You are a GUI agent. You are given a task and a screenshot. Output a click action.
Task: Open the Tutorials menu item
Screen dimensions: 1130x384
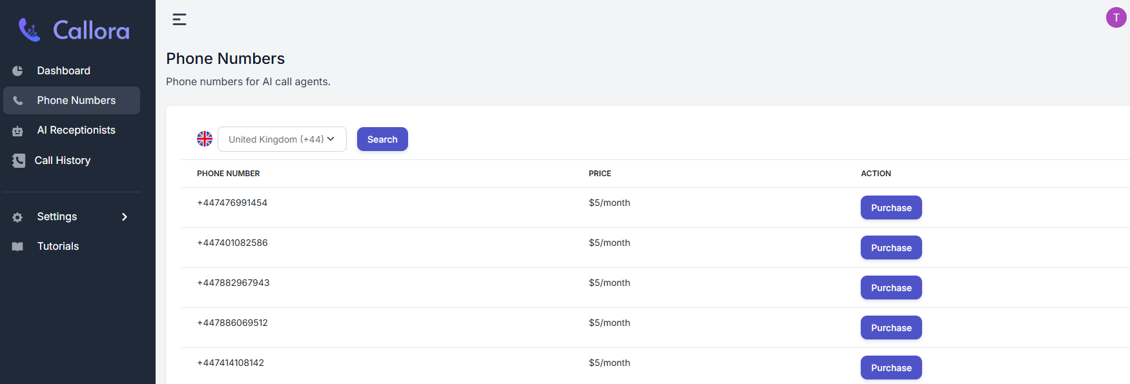pos(58,247)
